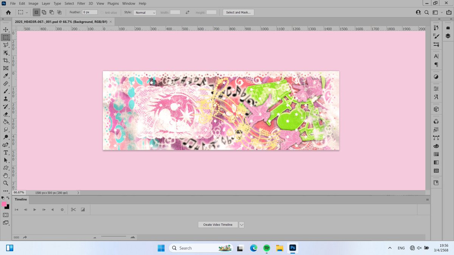Open the Styles fx panel icon
The image size is (454, 255).
coord(436,130)
